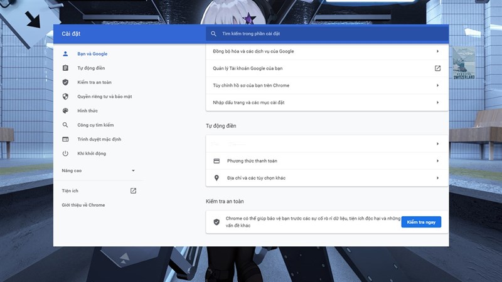The height and width of the screenshot is (282, 502).
Task: Open Tùy chỉnh hồ sơ của bạn trên Chrome
Action: (327, 85)
